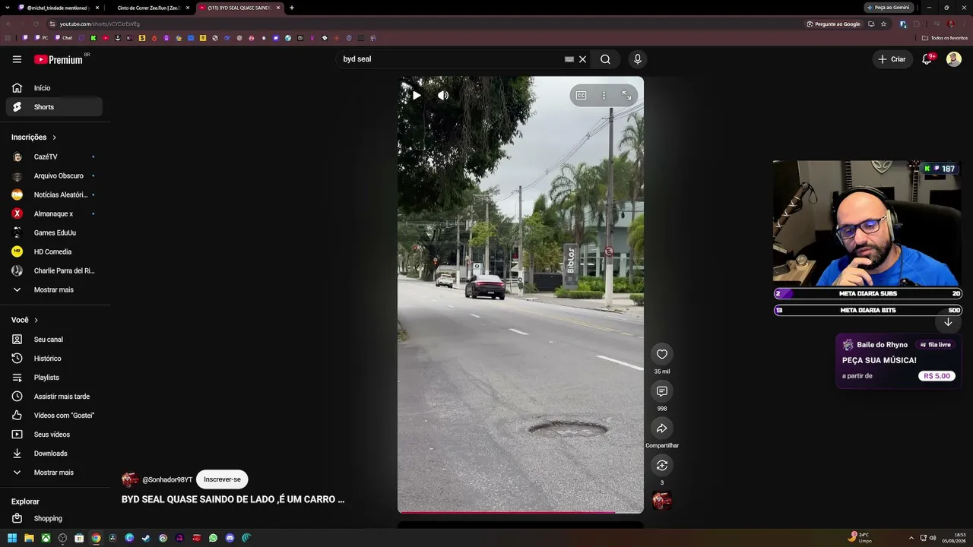This screenshot has height=547, width=973.
Task: Show more subscriptions below Charlie Parra
Action: click(54, 289)
